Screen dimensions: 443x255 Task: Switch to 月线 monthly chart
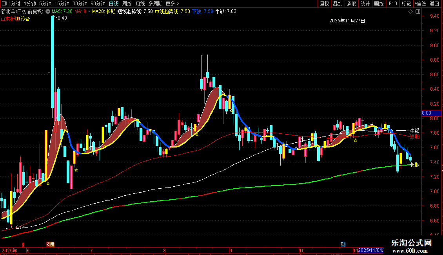[140, 4]
